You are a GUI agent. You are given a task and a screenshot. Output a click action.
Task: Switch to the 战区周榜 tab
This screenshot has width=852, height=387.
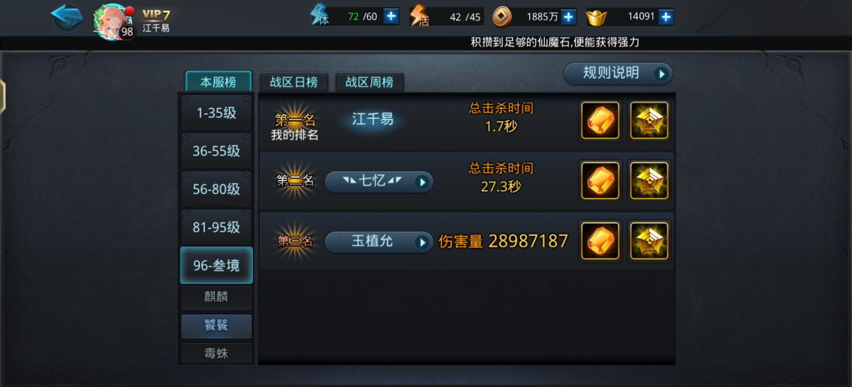tap(369, 82)
